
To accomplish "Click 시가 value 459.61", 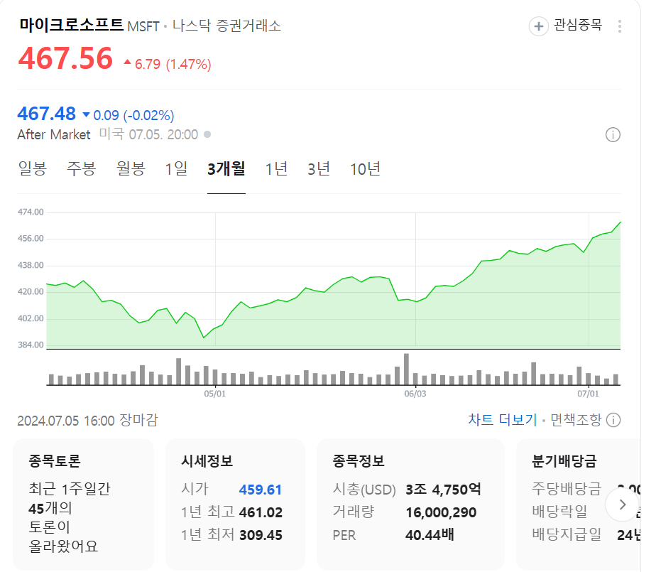I will 261,490.
